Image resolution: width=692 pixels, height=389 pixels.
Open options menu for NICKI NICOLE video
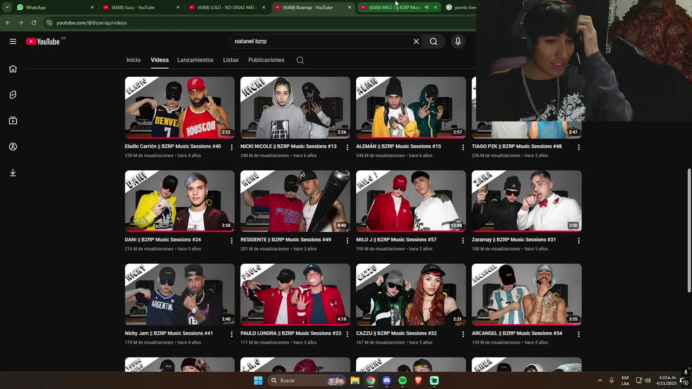[347, 147]
